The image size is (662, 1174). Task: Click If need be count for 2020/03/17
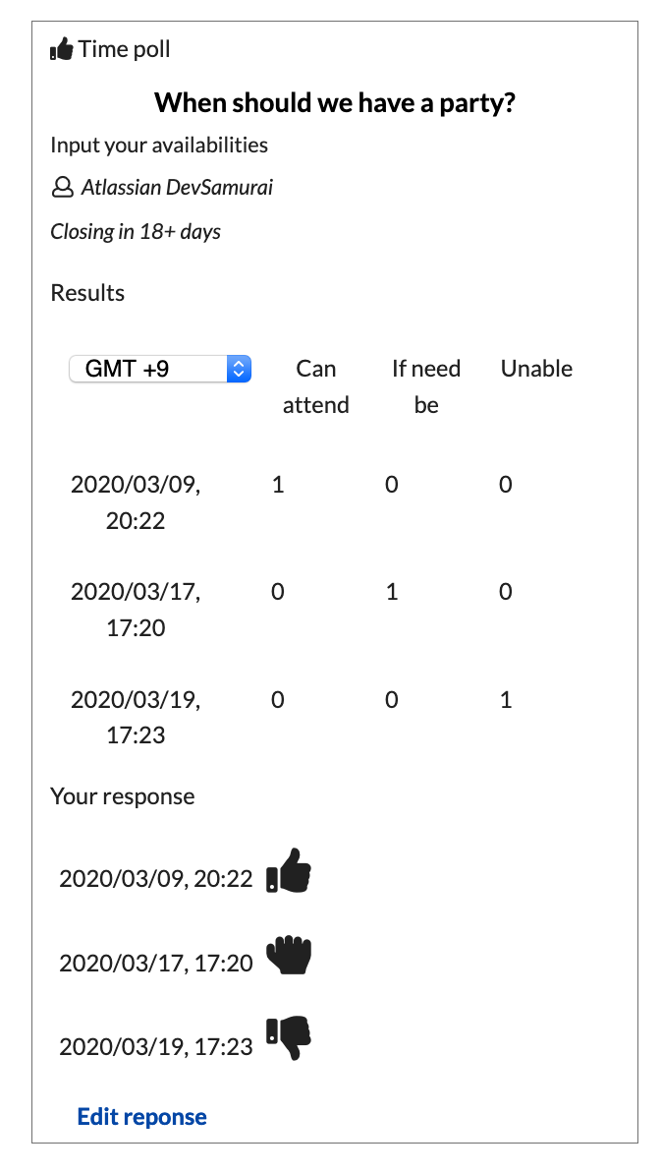(392, 592)
